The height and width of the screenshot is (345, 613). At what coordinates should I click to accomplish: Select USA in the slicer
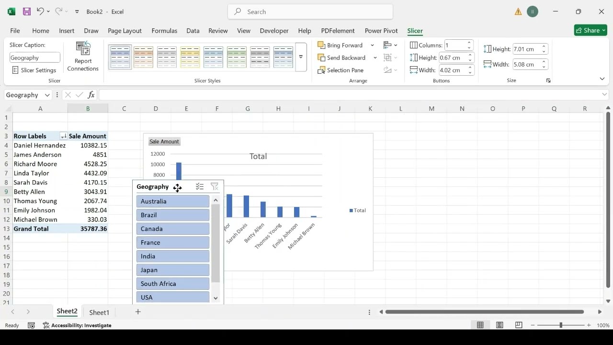tap(173, 297)
